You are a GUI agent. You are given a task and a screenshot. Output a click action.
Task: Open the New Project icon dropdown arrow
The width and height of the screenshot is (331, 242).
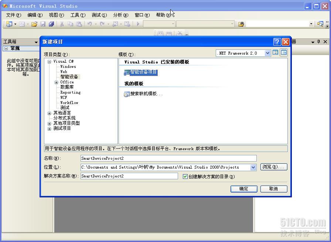click(x=15, y=24)
